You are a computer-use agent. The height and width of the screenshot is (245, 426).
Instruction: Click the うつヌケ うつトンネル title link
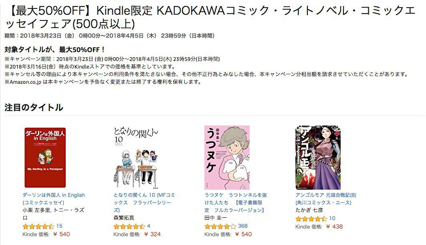(236, 202)
